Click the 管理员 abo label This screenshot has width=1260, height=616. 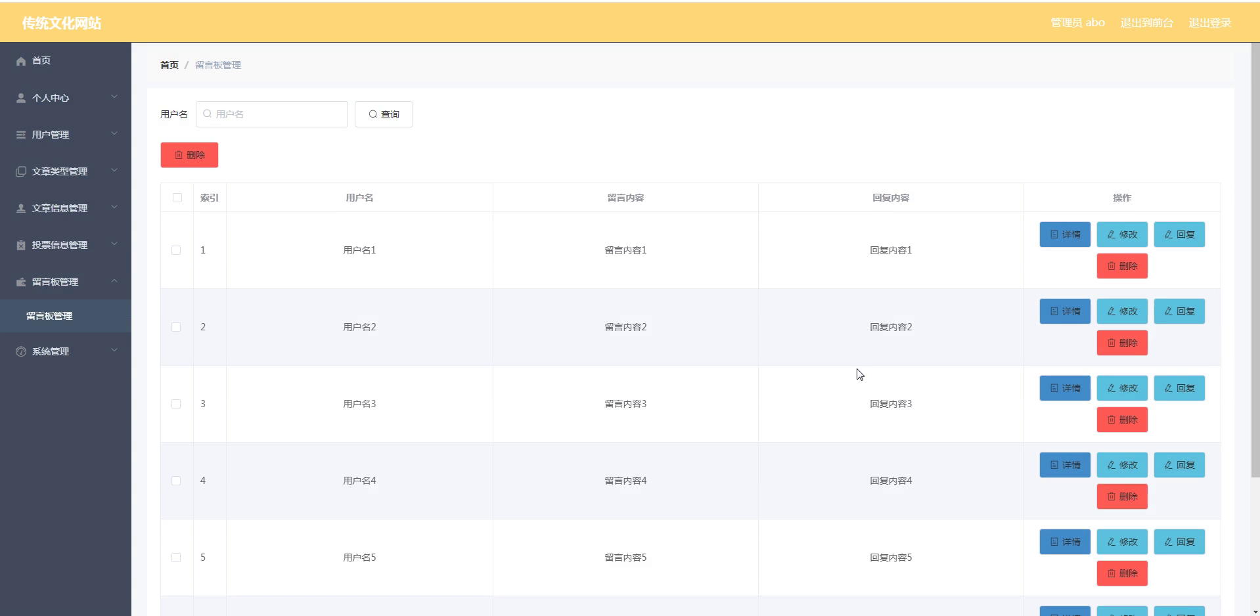coord(1077,23)
